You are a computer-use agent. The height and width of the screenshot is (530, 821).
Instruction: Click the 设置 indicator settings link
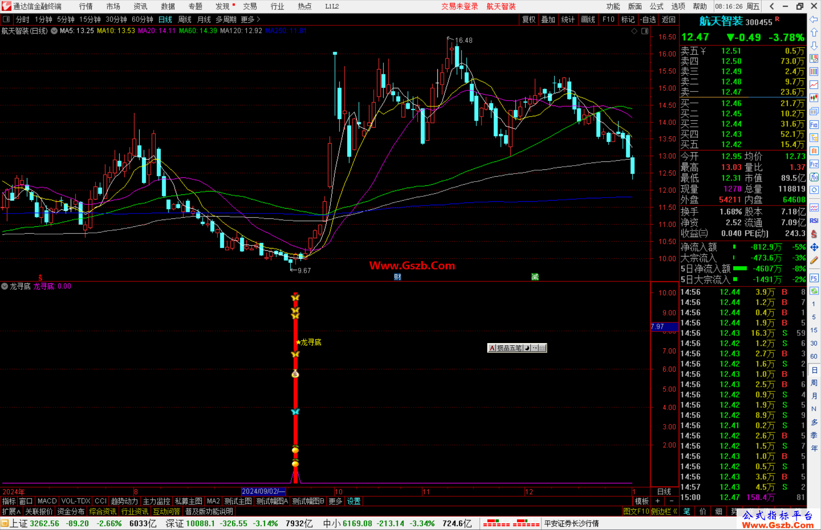pyautogui.click(x=353, y=501)
